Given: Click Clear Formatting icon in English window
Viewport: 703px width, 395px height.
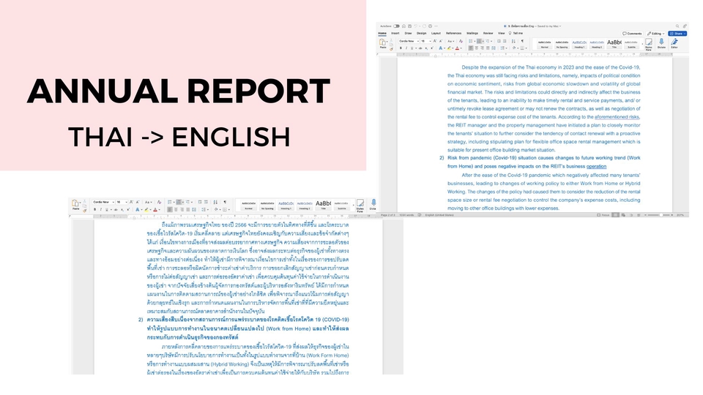Looking at the screenshot, I should pyautogui.click(x=461, y=41).
